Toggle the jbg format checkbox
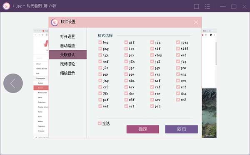Viewport: 250px width, 155px height. [178, 62]
